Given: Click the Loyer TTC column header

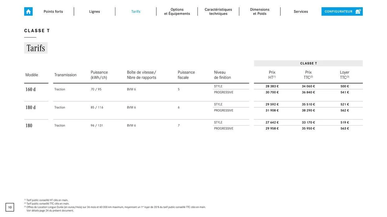Looking at the screenshot, I should point(344,75).
